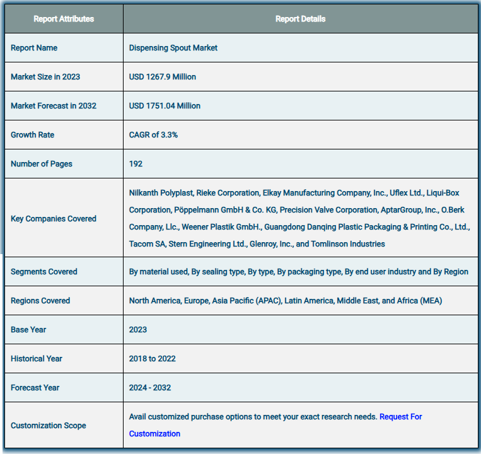Screen dimensions: 481x454
Task: Click the Nilkanth Polyplast company text
Action: pos(161,193)
